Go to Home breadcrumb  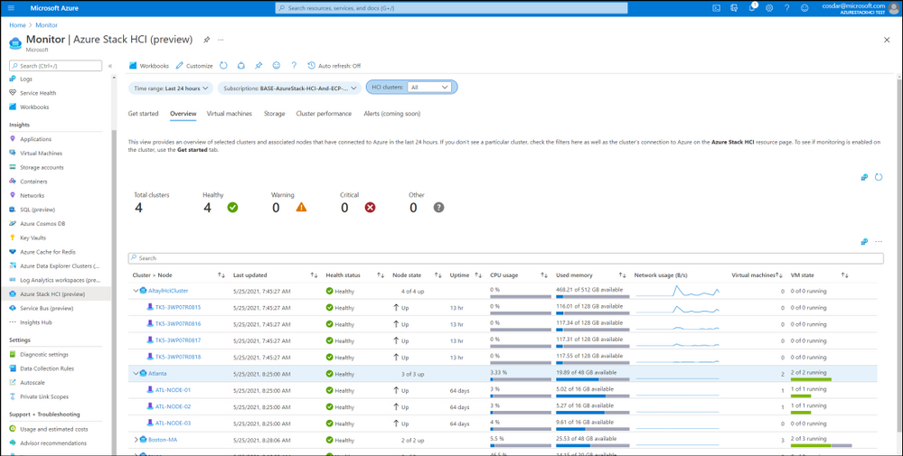click(x=17, y=25)
